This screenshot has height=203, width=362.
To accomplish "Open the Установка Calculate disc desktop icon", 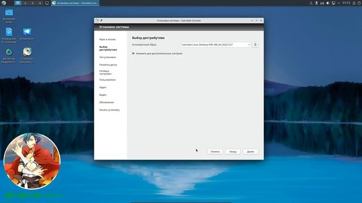I will (27, 55).
